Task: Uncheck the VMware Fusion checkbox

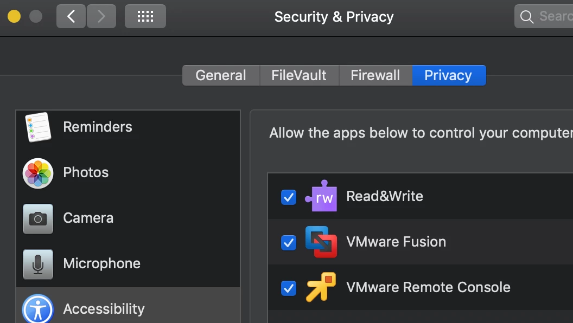Action: point(289,243)
